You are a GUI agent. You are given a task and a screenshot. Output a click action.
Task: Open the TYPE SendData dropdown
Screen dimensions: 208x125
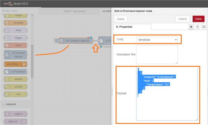point(157,40)
